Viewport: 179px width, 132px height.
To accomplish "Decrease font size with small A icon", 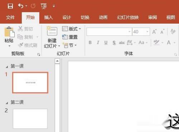I will pyautogui.click(x=163, y=32).
